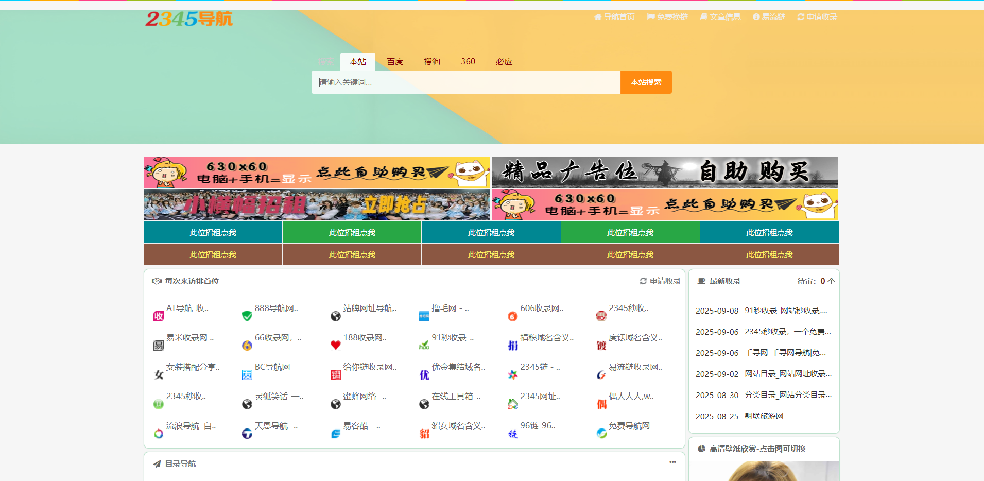Click the gray 易 favicon for 易米收录网
Screen dimensions: 984x481
[x=159, y=346]
